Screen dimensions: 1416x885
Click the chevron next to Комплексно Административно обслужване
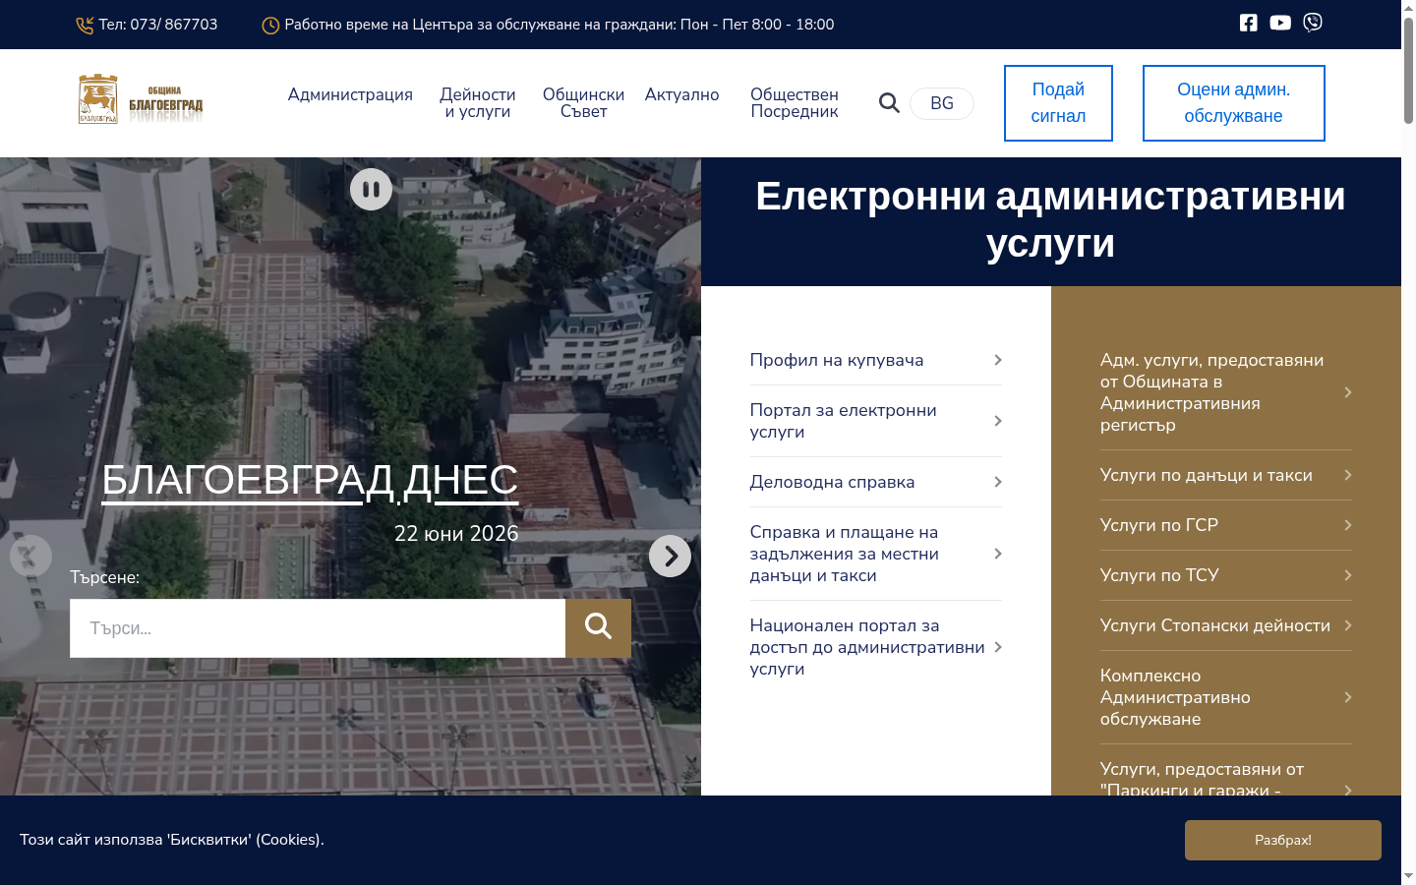click(1347, 697)
